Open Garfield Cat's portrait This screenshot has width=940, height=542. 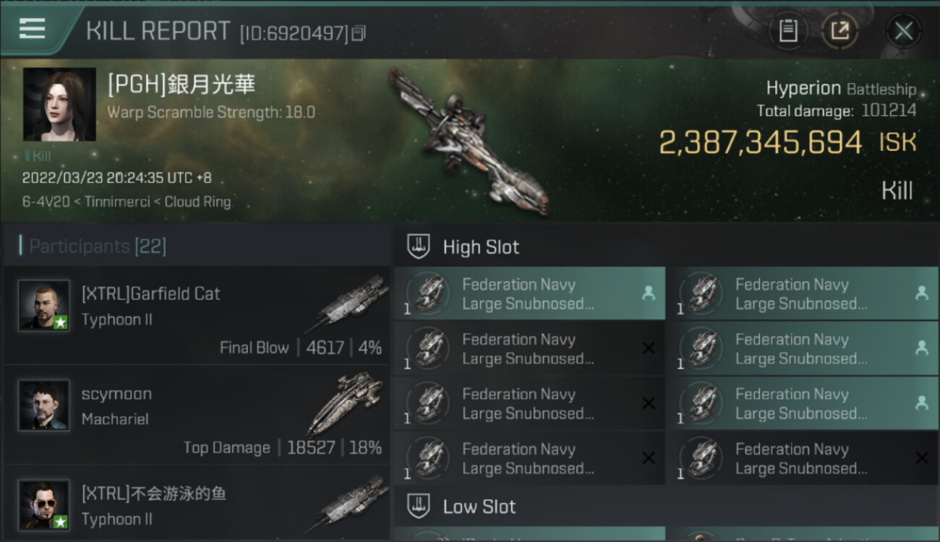pyautogui.click(x=44, y=305)
